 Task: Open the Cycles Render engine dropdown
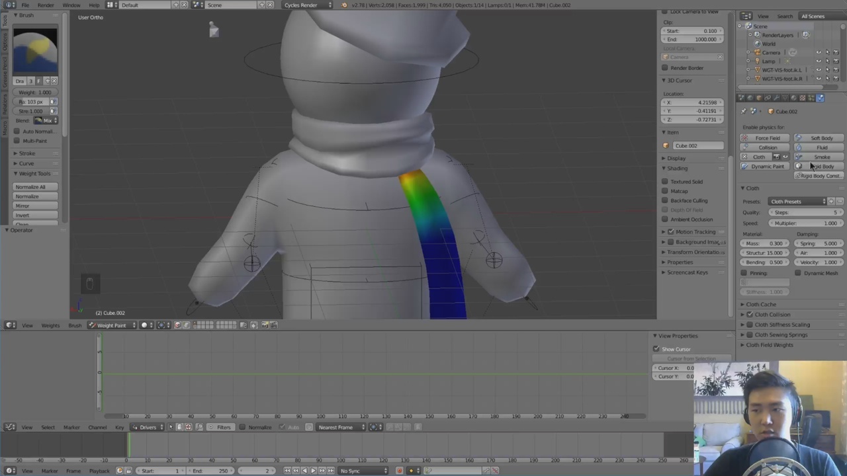308,5
